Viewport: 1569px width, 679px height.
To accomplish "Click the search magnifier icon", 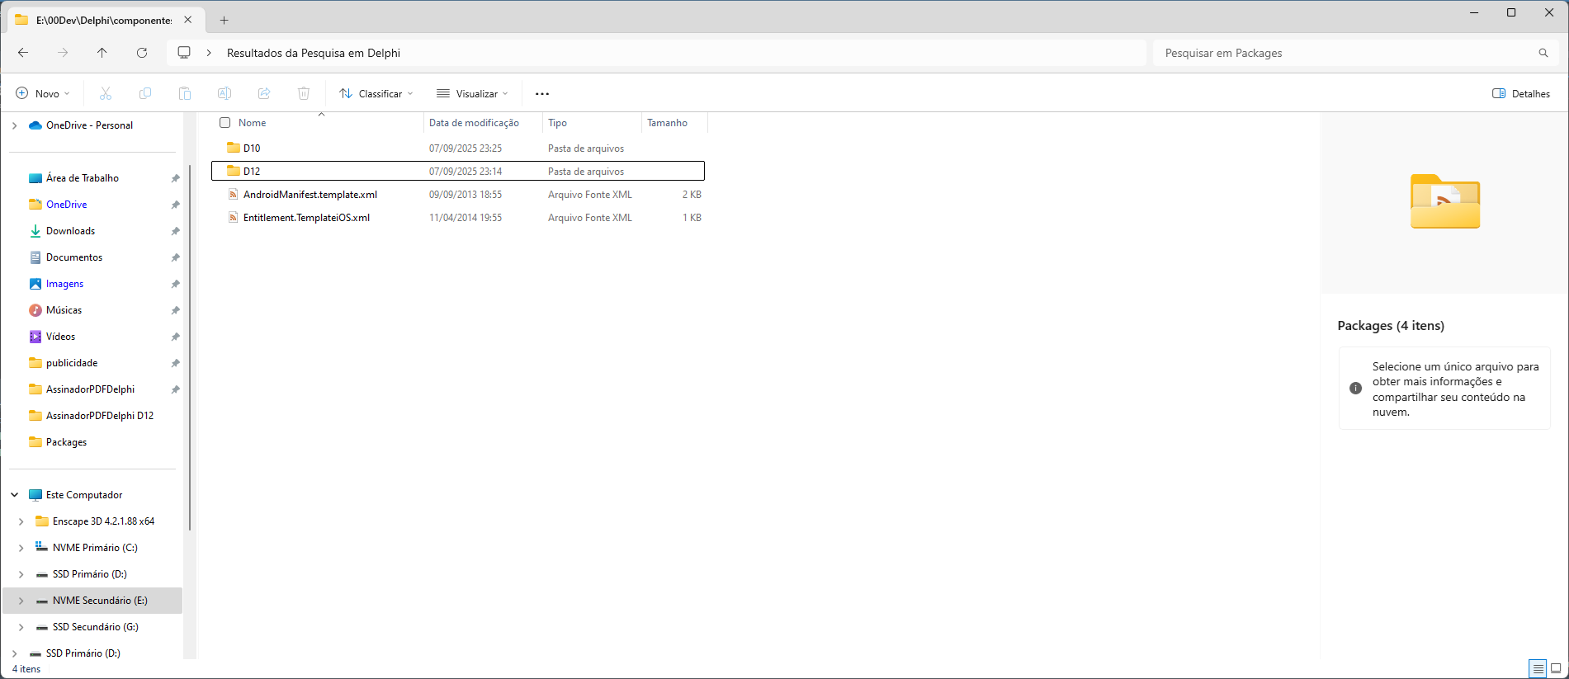I will point(1543,53).
